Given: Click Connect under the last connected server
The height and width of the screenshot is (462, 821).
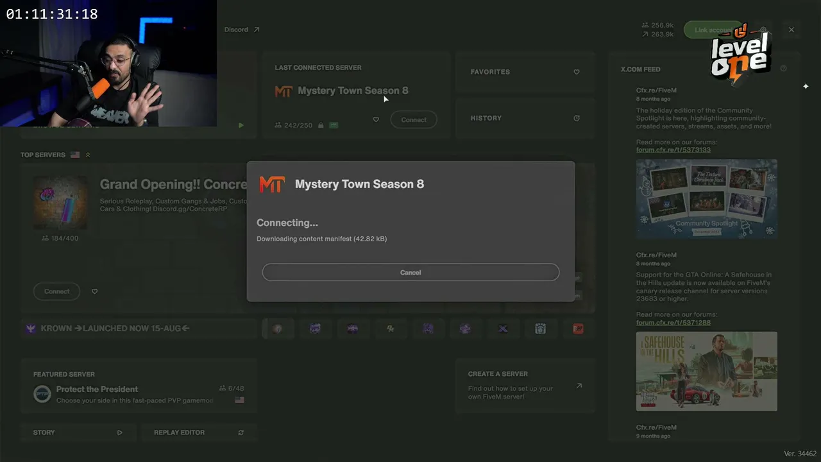Looking at the screenshot, I should pos(414,119).
